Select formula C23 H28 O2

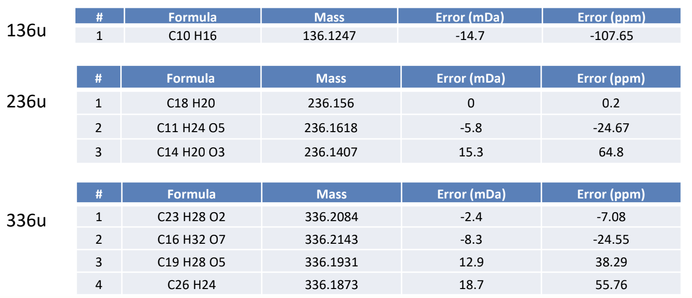(191, 216)
